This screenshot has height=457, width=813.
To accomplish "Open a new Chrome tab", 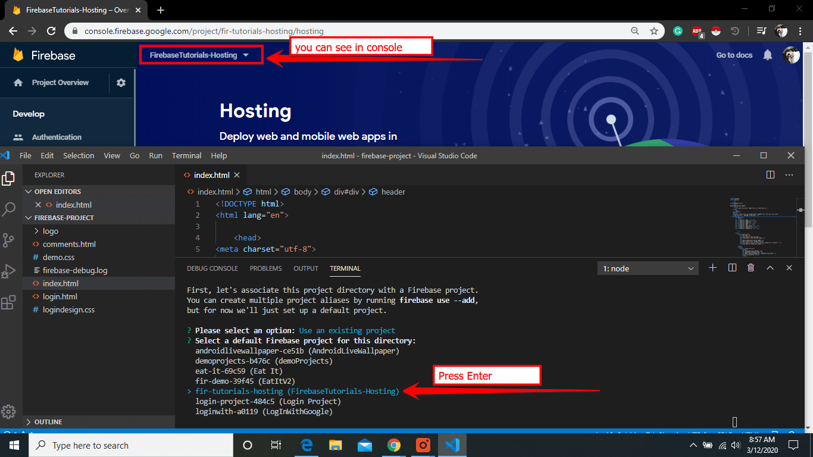I will 160,10.
